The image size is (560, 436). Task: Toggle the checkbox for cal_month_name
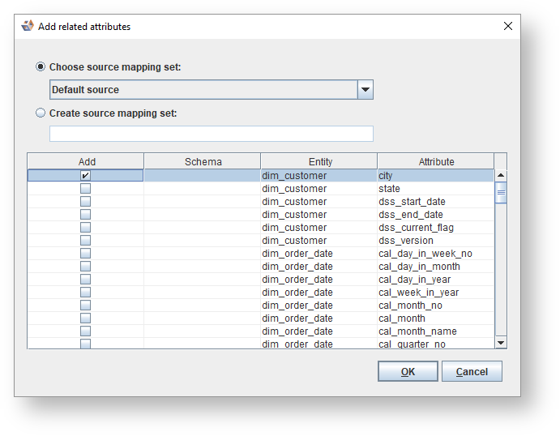point(85,331)
